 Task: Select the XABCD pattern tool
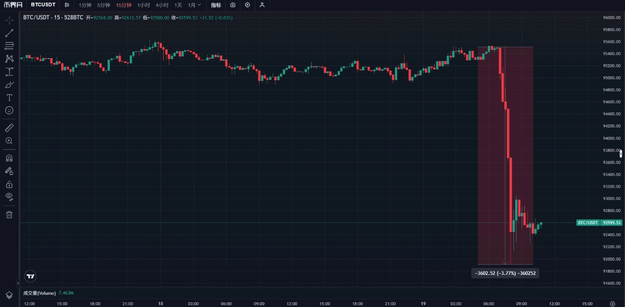coord(9,59)
